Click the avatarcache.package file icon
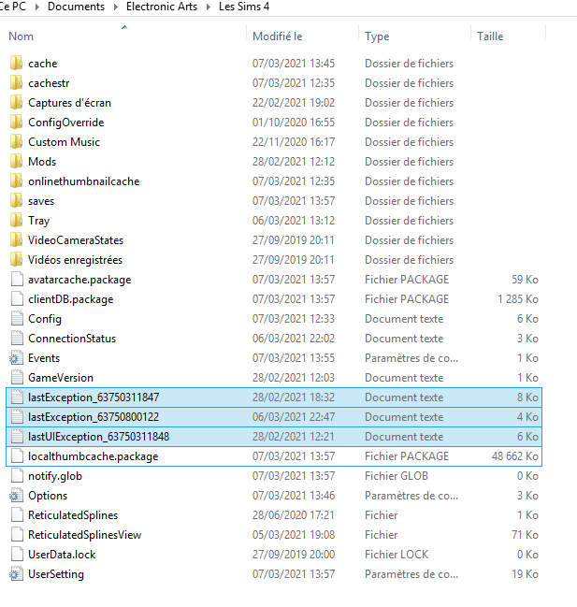 tap(15, 280)
